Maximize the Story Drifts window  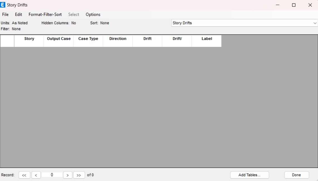point(293,5)
